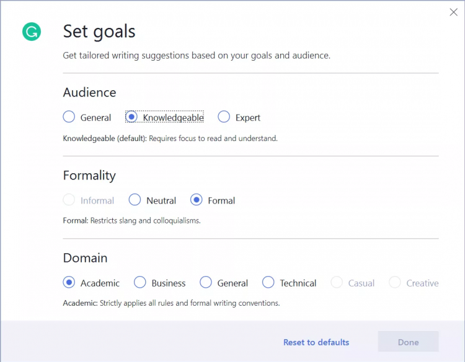Viewport: 465px width, 362px height.
Task: Close the Set goals dialog
Action: pos(453,12)
